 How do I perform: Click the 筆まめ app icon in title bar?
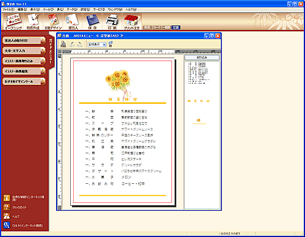point(3,4)
